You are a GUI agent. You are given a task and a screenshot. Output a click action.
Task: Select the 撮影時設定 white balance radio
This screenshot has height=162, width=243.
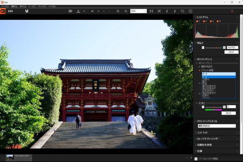(x=199, y=67)
